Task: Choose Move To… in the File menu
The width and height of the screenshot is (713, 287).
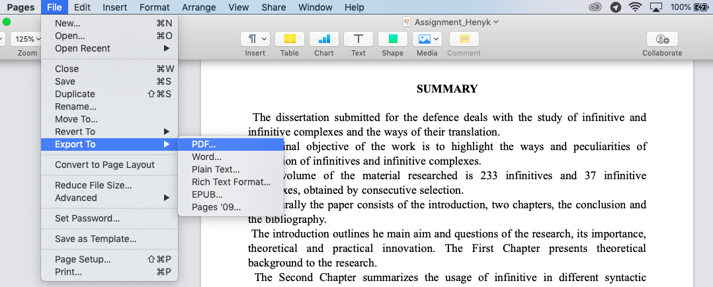Action: click(x=109, y=120)
